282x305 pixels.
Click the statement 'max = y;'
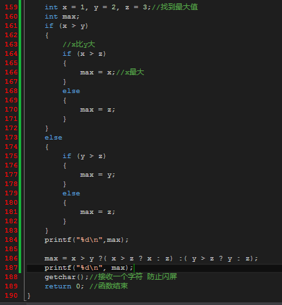coord(98,175)
